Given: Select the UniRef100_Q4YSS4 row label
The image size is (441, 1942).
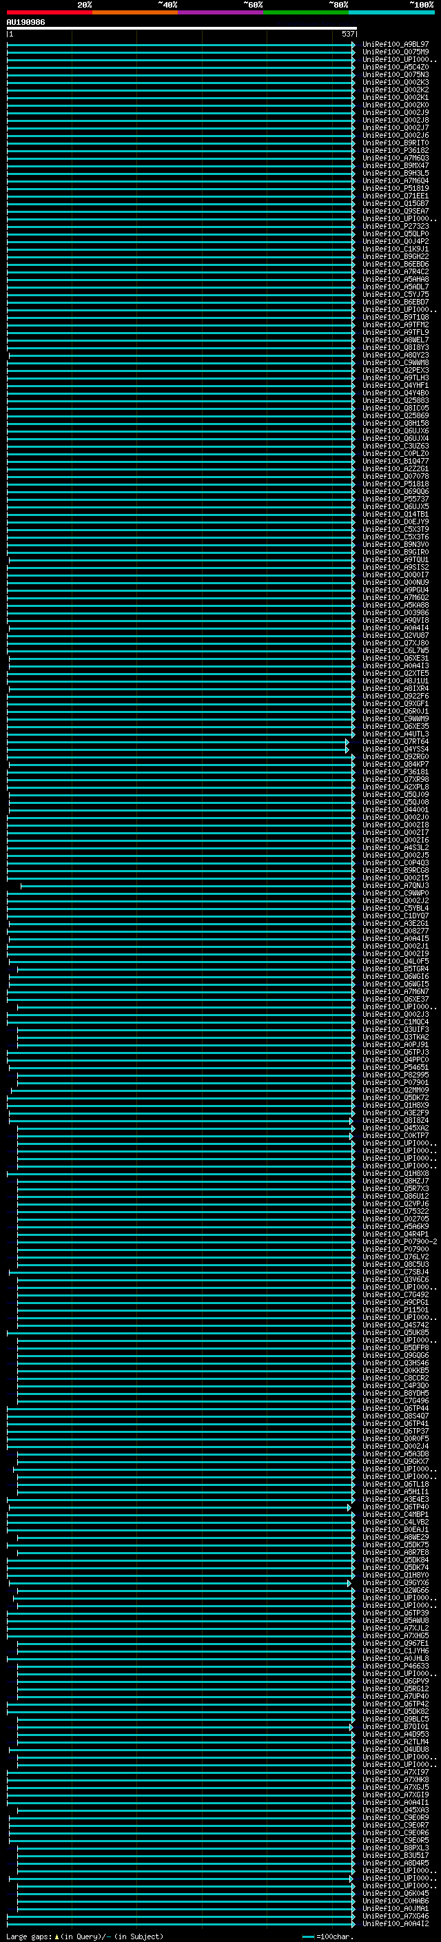Looking at the screenshot, I should coord(395,750).
